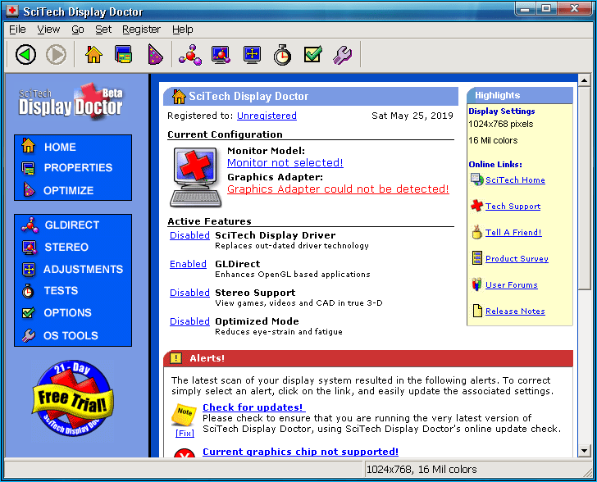Toggle Disabled link for Stereo Support
Screen dimensions: 597x482
pyautogui.click(x=189, y=293)
